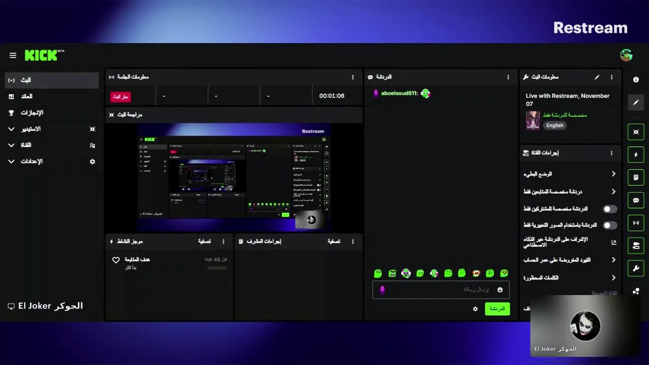Click the إرسال رسالة message input field
This screenshot has width=649, height=365.
pyautogui.click(x=441, y=289)
